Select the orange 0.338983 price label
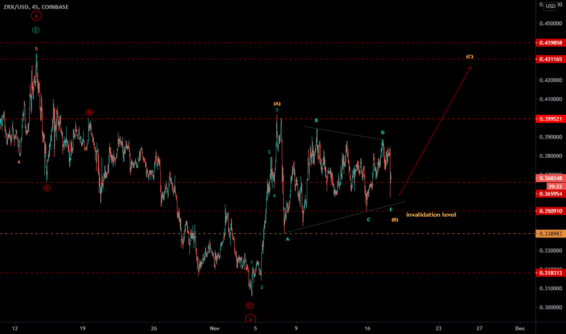 pyautogui.click(x=550, y=234)
